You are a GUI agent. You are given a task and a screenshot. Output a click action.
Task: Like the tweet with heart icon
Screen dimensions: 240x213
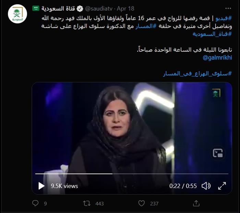click(141, 203)
